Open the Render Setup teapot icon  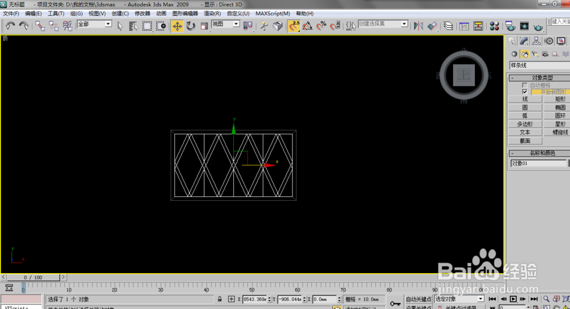(510, 26)
